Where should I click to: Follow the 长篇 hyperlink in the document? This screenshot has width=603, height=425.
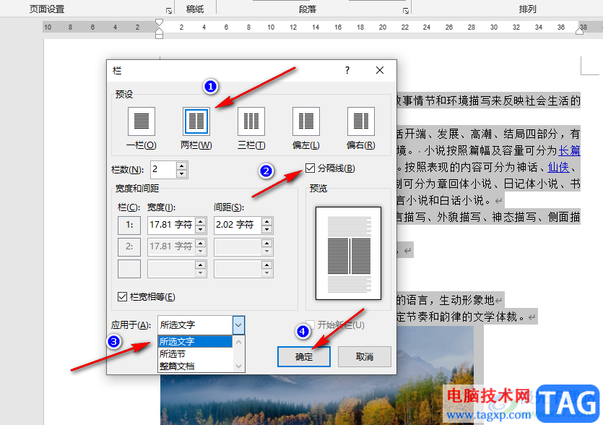[569, 150]
